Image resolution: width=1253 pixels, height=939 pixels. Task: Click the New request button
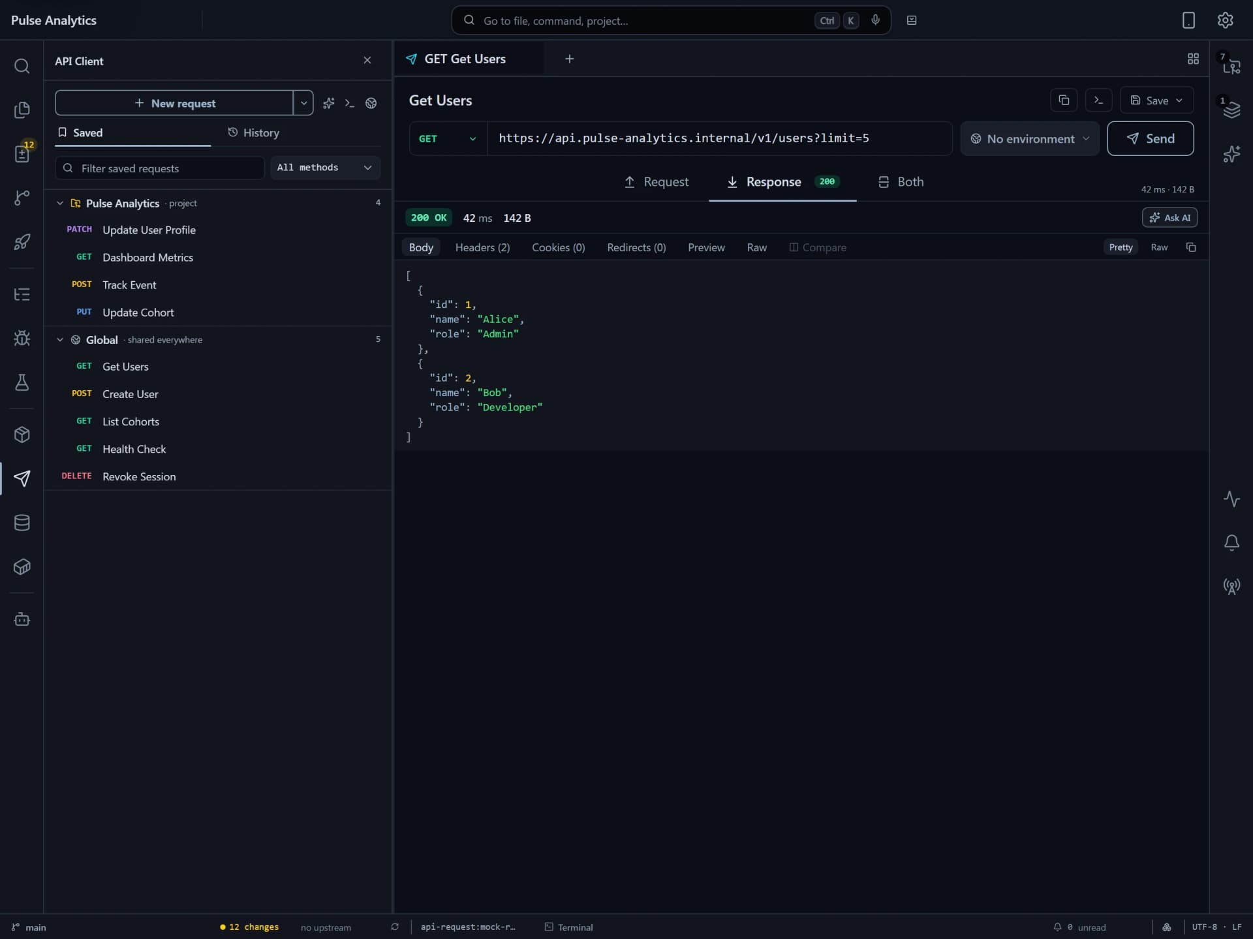click(x=174, y=103)
